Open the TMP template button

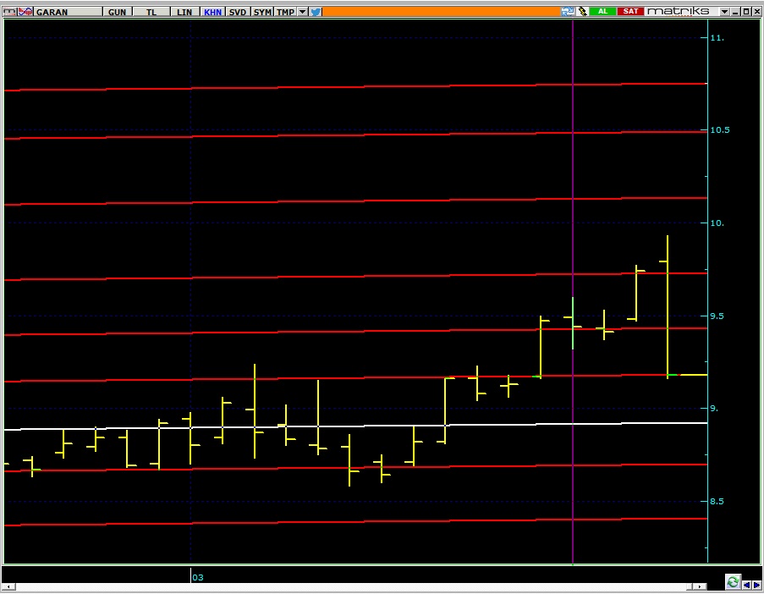click(x=285, y=12)
